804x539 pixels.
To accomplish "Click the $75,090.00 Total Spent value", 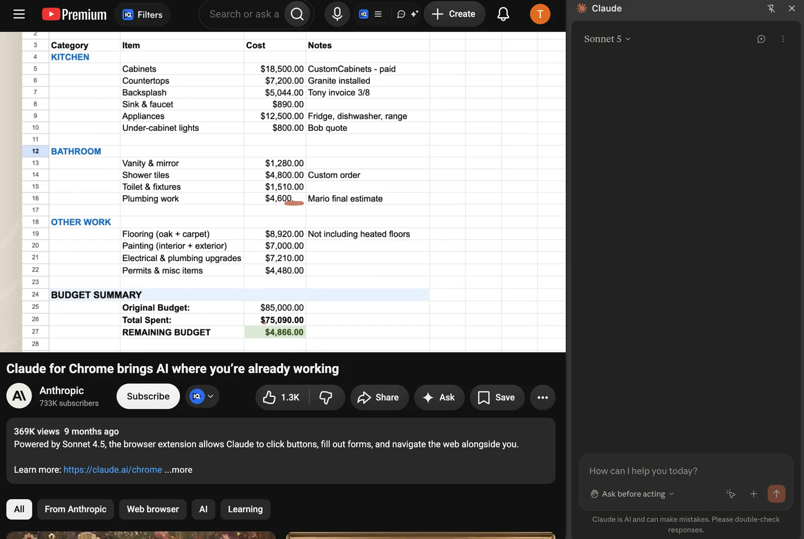I will coord(282,320).
